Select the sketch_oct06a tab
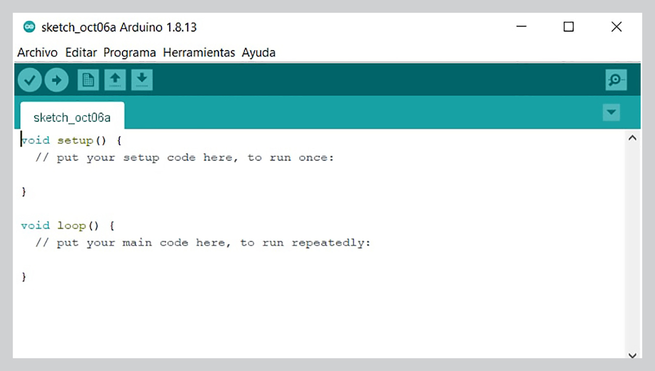Viewport: 655px width, 371px height. [72, 116]
